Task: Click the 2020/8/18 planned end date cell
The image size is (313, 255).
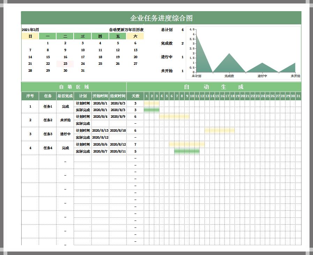Action: 118,131
